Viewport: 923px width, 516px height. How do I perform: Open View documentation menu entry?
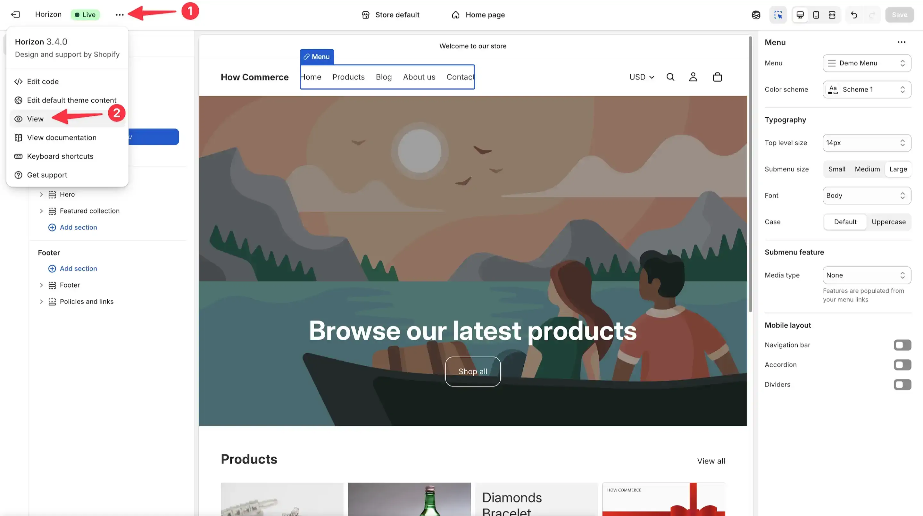pos(67,137)
